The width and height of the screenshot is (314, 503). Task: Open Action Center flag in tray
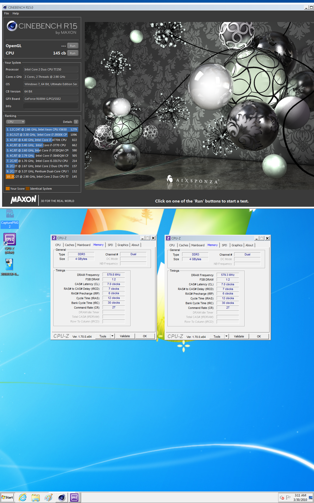coord(288,497)
